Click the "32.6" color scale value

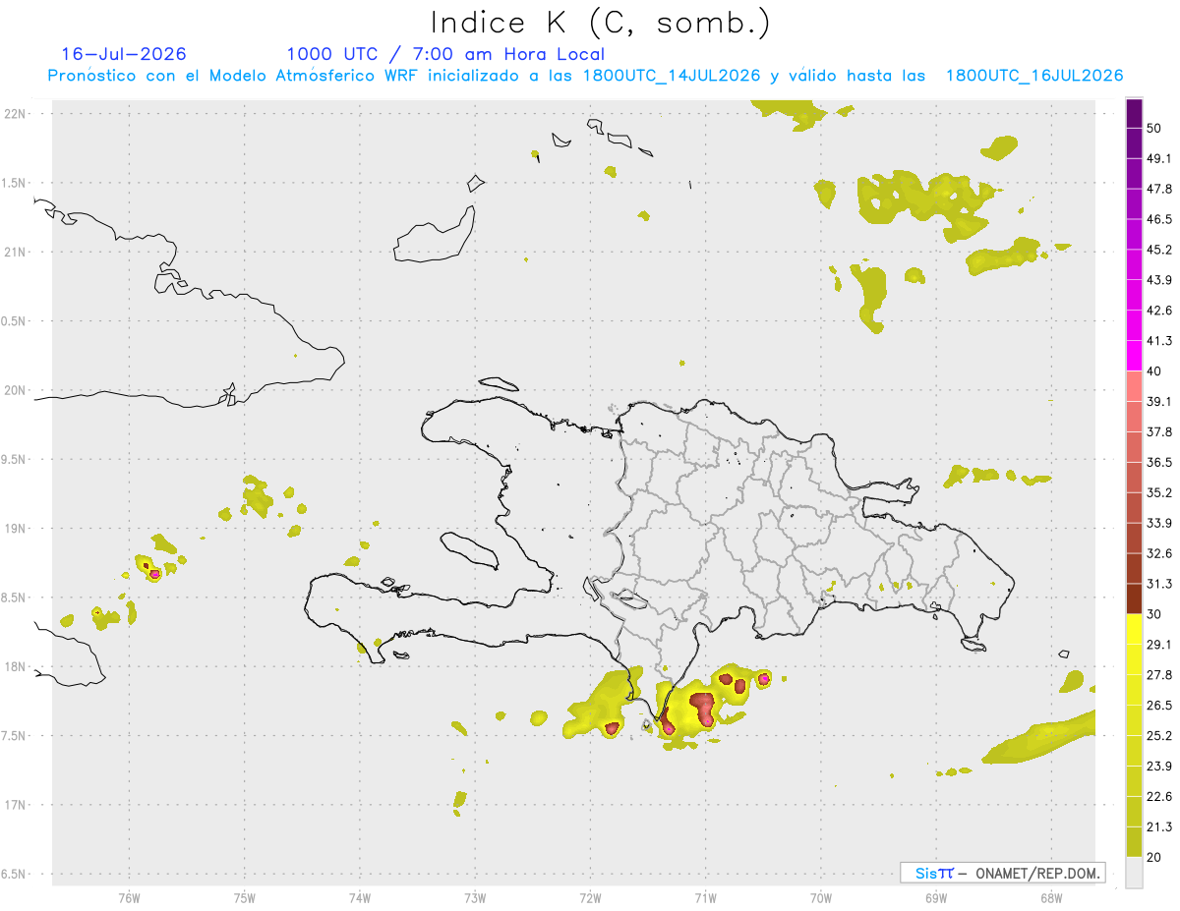pyautogui.click(x=1159, y=553)
